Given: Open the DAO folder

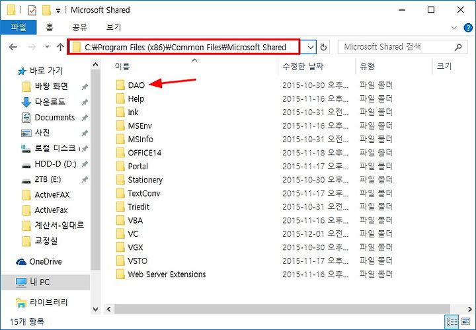Looking at the screenshot, I should pos(136,85).
